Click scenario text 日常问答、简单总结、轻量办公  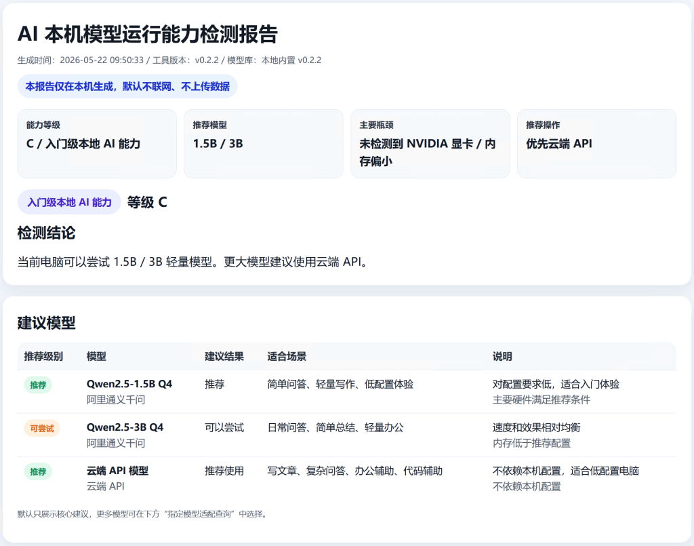coord(335,427)
